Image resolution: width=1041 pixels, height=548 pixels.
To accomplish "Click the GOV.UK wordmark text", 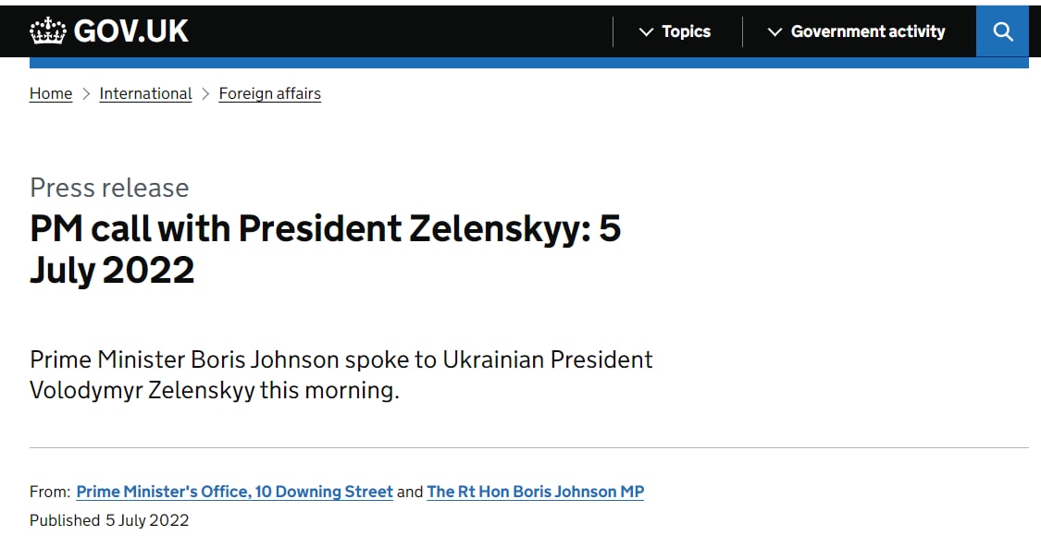I will click(x=130, y=31).
